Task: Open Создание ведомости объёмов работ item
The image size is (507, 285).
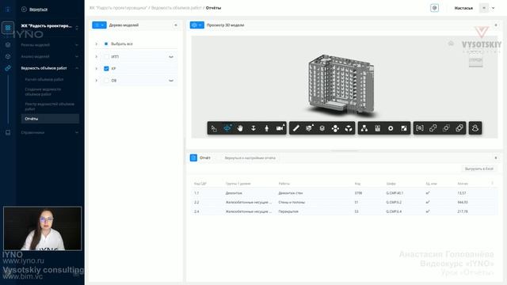Action: (43, 92)
